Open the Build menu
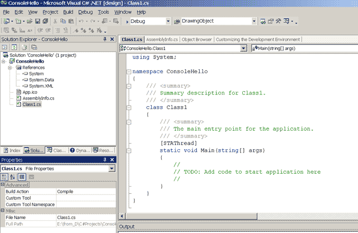Viewport: 358px width, 233px height. (x=68, y=12)
